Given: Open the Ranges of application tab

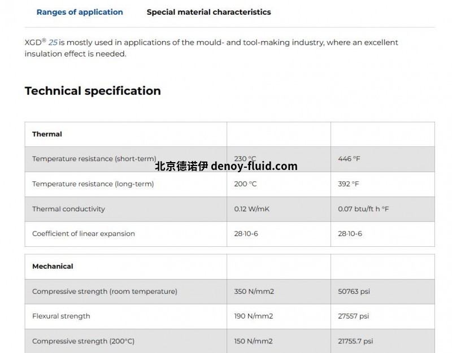Looking at the screenshot, I should (x=80, y=12).
